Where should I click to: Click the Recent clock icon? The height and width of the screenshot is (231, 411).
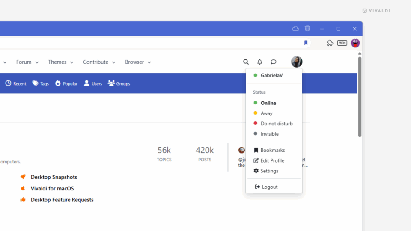point(9,83)
